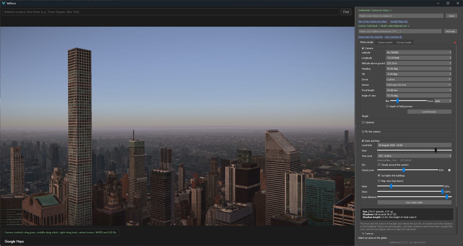Tick the Capture checkbox
Image resolution: width=463 pixels, height=246 pixels.
click(x=363, y=234)
